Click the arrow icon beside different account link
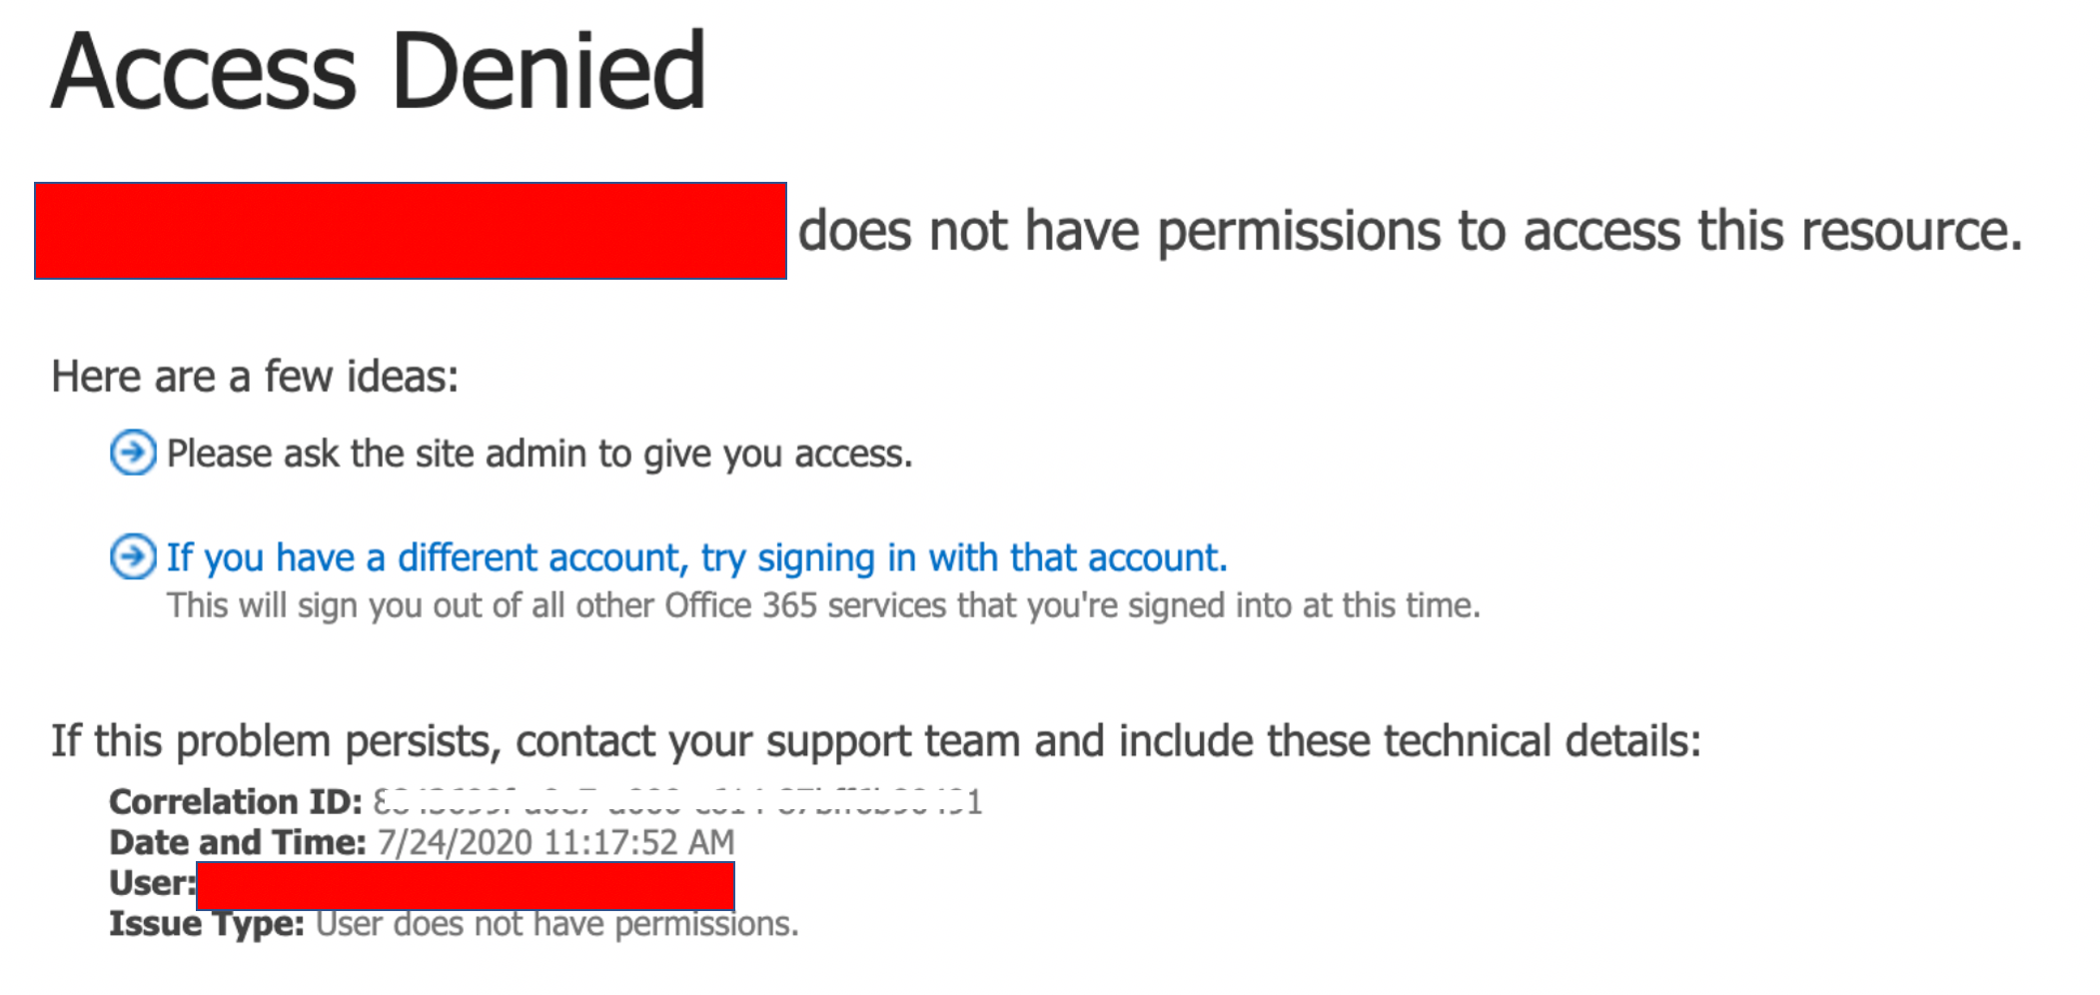This screenshot has width=2100, height=995. click(x=133, y=556)
